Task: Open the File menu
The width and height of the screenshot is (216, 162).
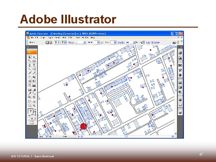Action: click(32, 37)
